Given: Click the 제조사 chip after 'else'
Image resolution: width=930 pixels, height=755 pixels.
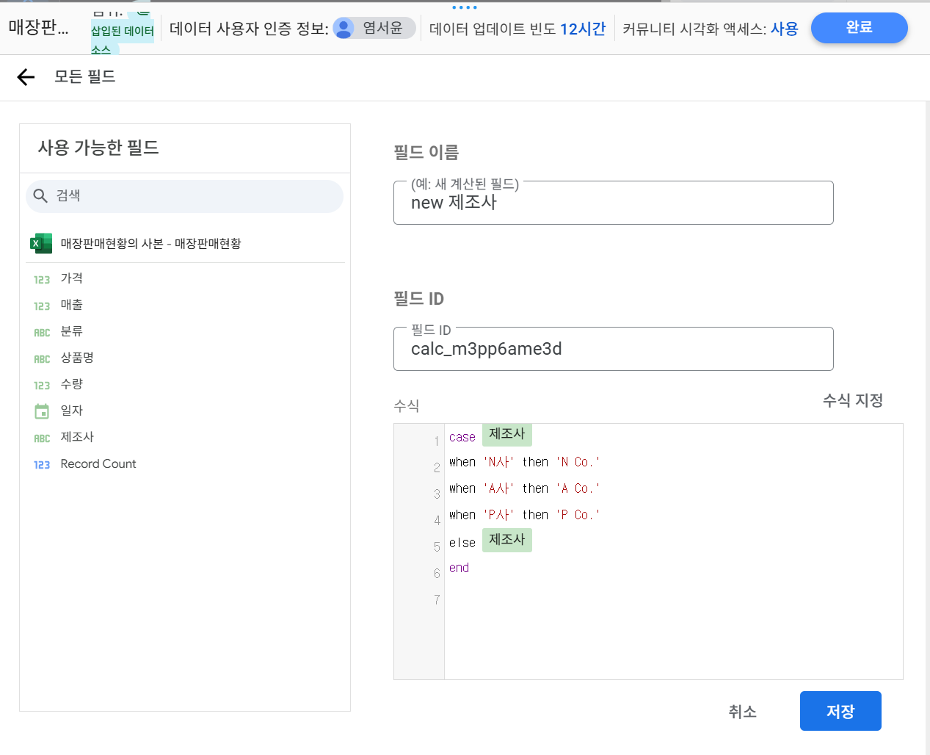Looking at the screenshot, I should pos(506,540).
